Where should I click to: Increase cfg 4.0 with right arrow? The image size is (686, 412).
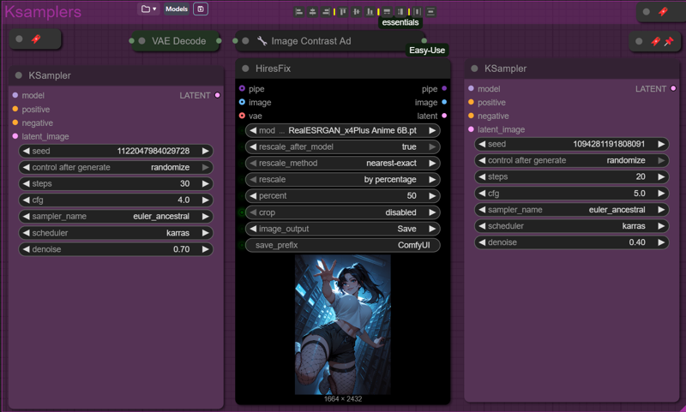[x=205, y=200]
